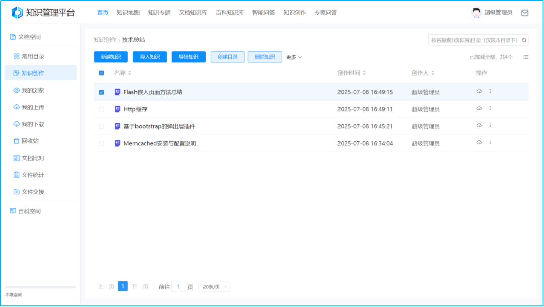Toggle the select-all checkbox in header
544x307 pixels.
pyautogui.click(x=102, y=73)
